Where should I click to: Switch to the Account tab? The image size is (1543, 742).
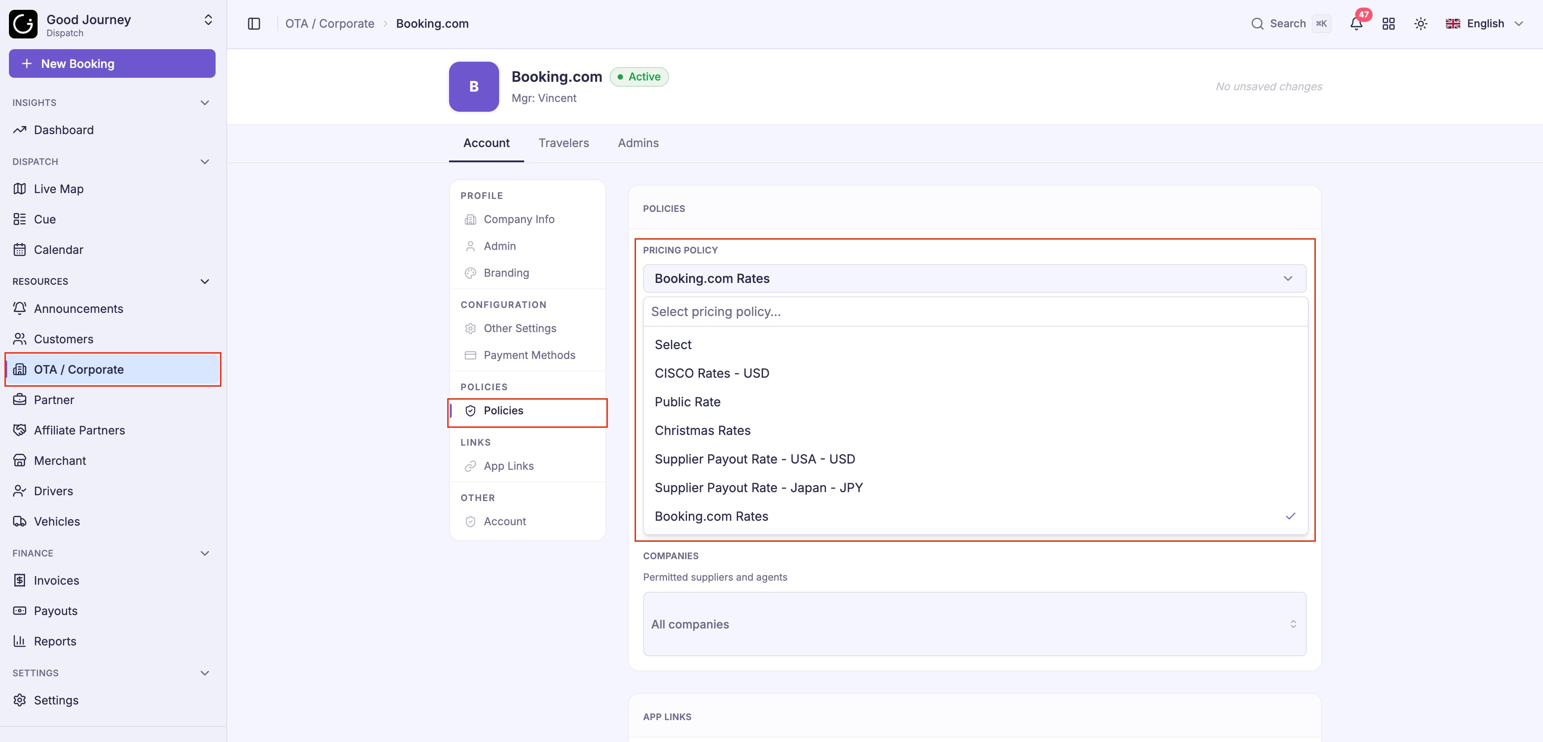point(487,143)
